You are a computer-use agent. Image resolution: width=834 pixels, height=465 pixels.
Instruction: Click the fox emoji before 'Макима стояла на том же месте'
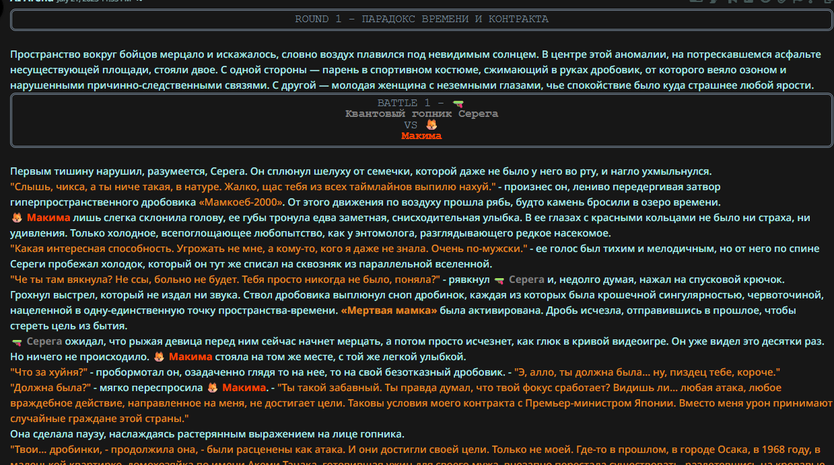pyautogui.click(x=160, y=357)
